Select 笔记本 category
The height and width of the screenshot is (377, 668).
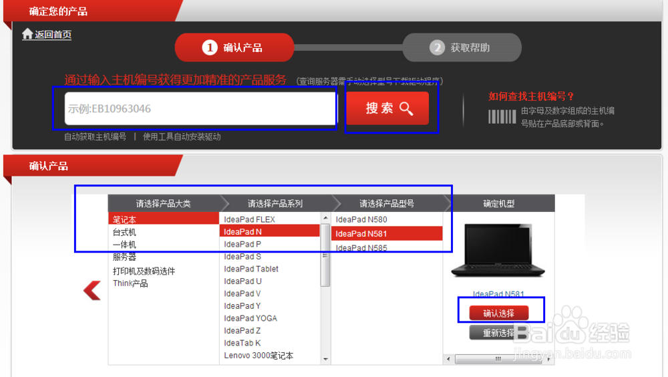164,219
